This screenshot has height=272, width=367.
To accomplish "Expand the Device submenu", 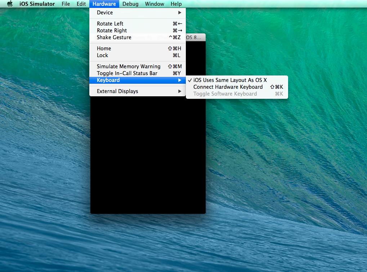I will [138, 13].
